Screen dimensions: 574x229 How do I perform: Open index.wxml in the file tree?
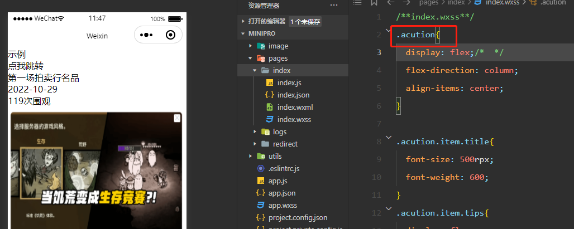(x=295, y=108)
